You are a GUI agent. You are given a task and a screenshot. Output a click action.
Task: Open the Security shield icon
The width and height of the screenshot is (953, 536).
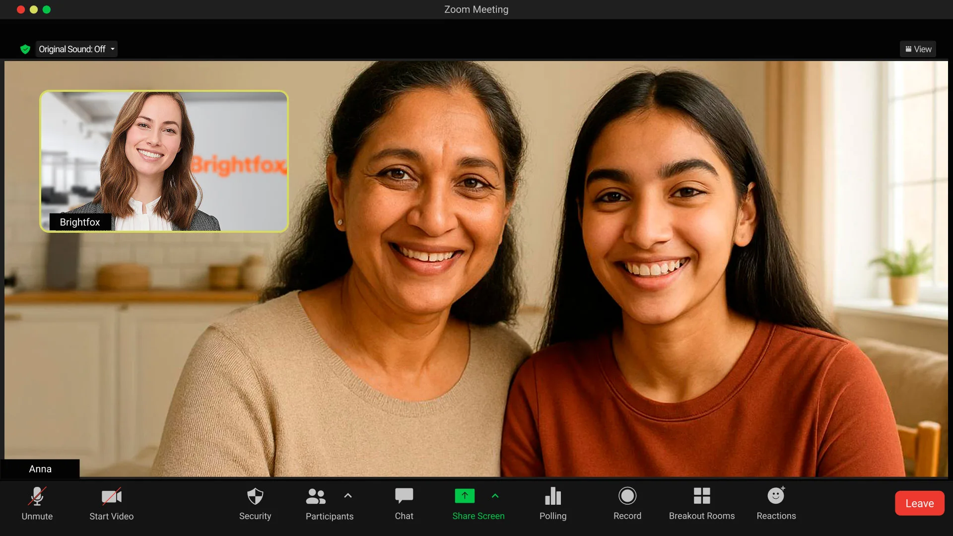pos(255,496)
